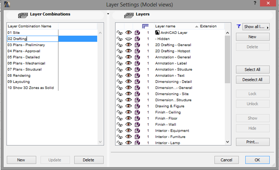Toggle lock icon for Annotation - Label
Screen dimensions: 279x170
[x=119, y=63]
